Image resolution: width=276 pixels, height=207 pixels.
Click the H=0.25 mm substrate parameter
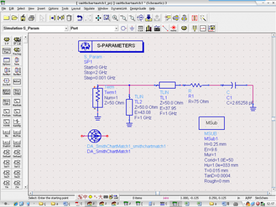click(215, 144)
